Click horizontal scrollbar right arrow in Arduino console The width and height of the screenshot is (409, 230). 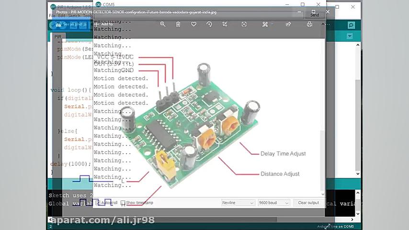(x=352, y=219)
